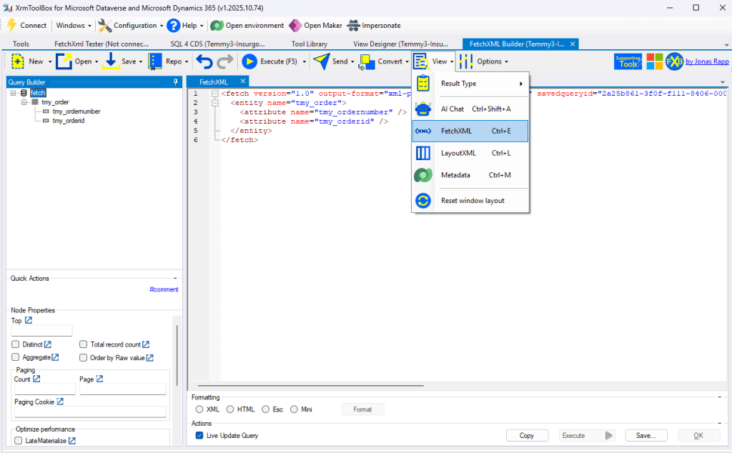The height and width of the screenshot is (453, 732).
Task: Select Metadata in the View menu
Action: click(x=470, y=175)
